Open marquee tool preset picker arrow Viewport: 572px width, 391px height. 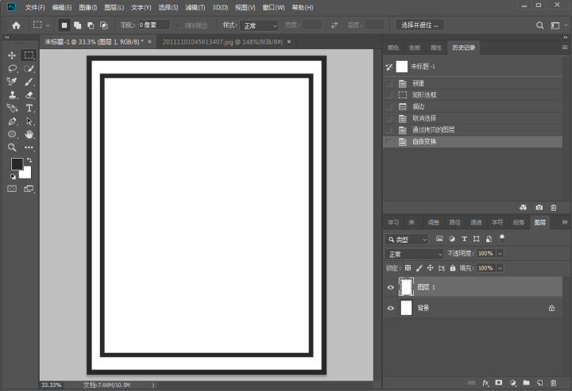click(48, 25)
